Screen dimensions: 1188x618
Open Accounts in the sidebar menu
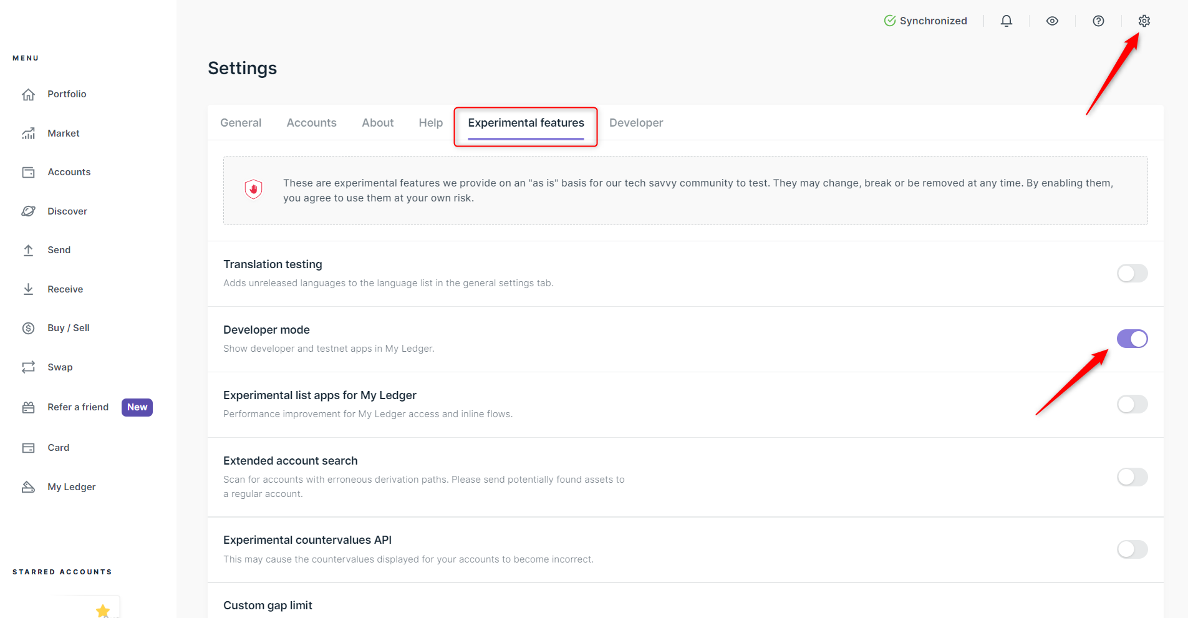[x=69, y=172]
